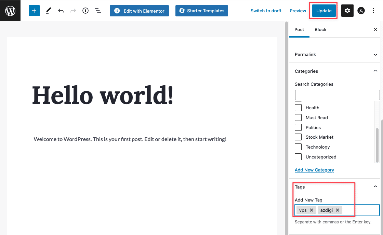This screenshot has width=383, height=235.
Task: Check the Health category
Action: (298, 108)
